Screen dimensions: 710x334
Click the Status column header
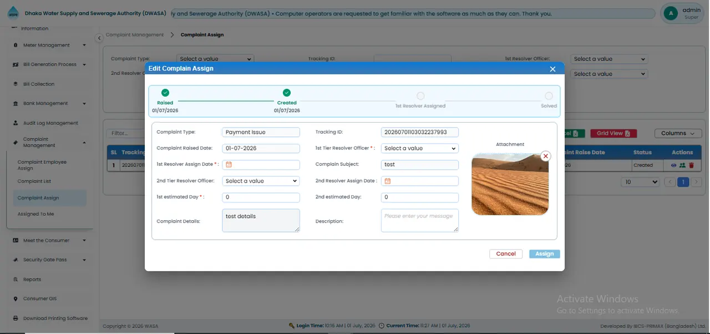click(642, 152)
